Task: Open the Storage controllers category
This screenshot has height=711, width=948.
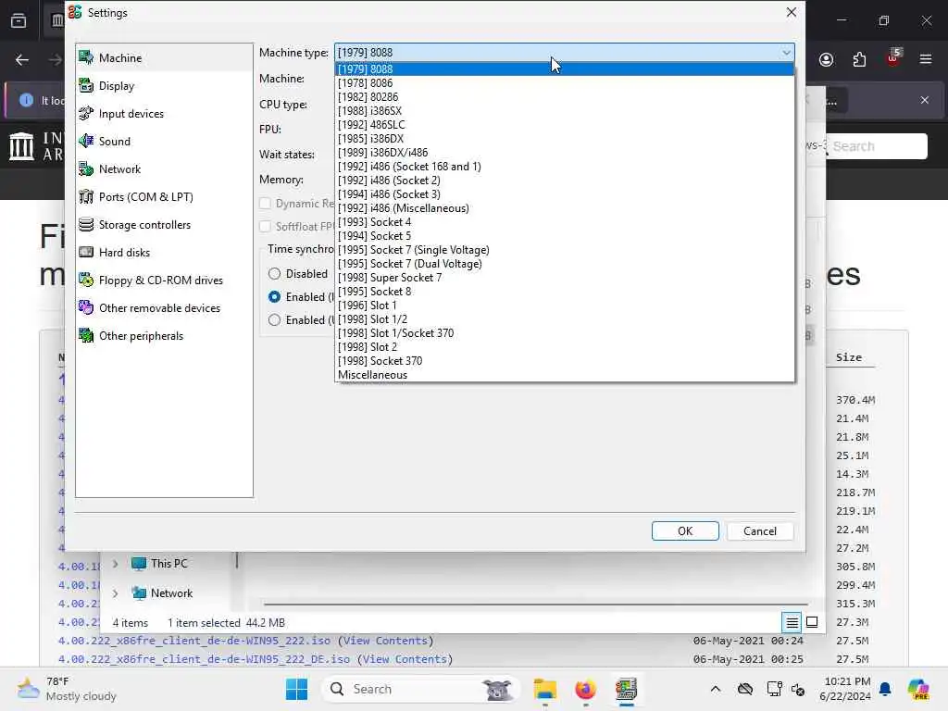Action: click(x=164, y=225)
